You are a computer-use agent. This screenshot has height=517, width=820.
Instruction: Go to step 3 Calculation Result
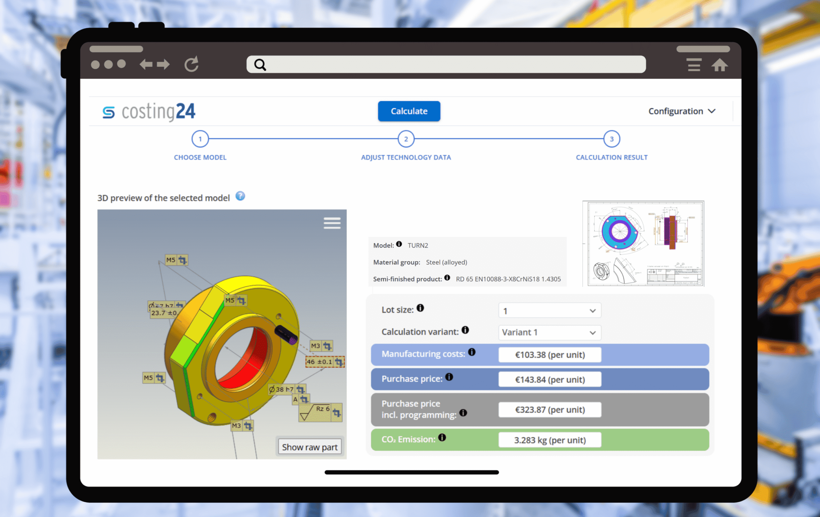click(611, 139)
